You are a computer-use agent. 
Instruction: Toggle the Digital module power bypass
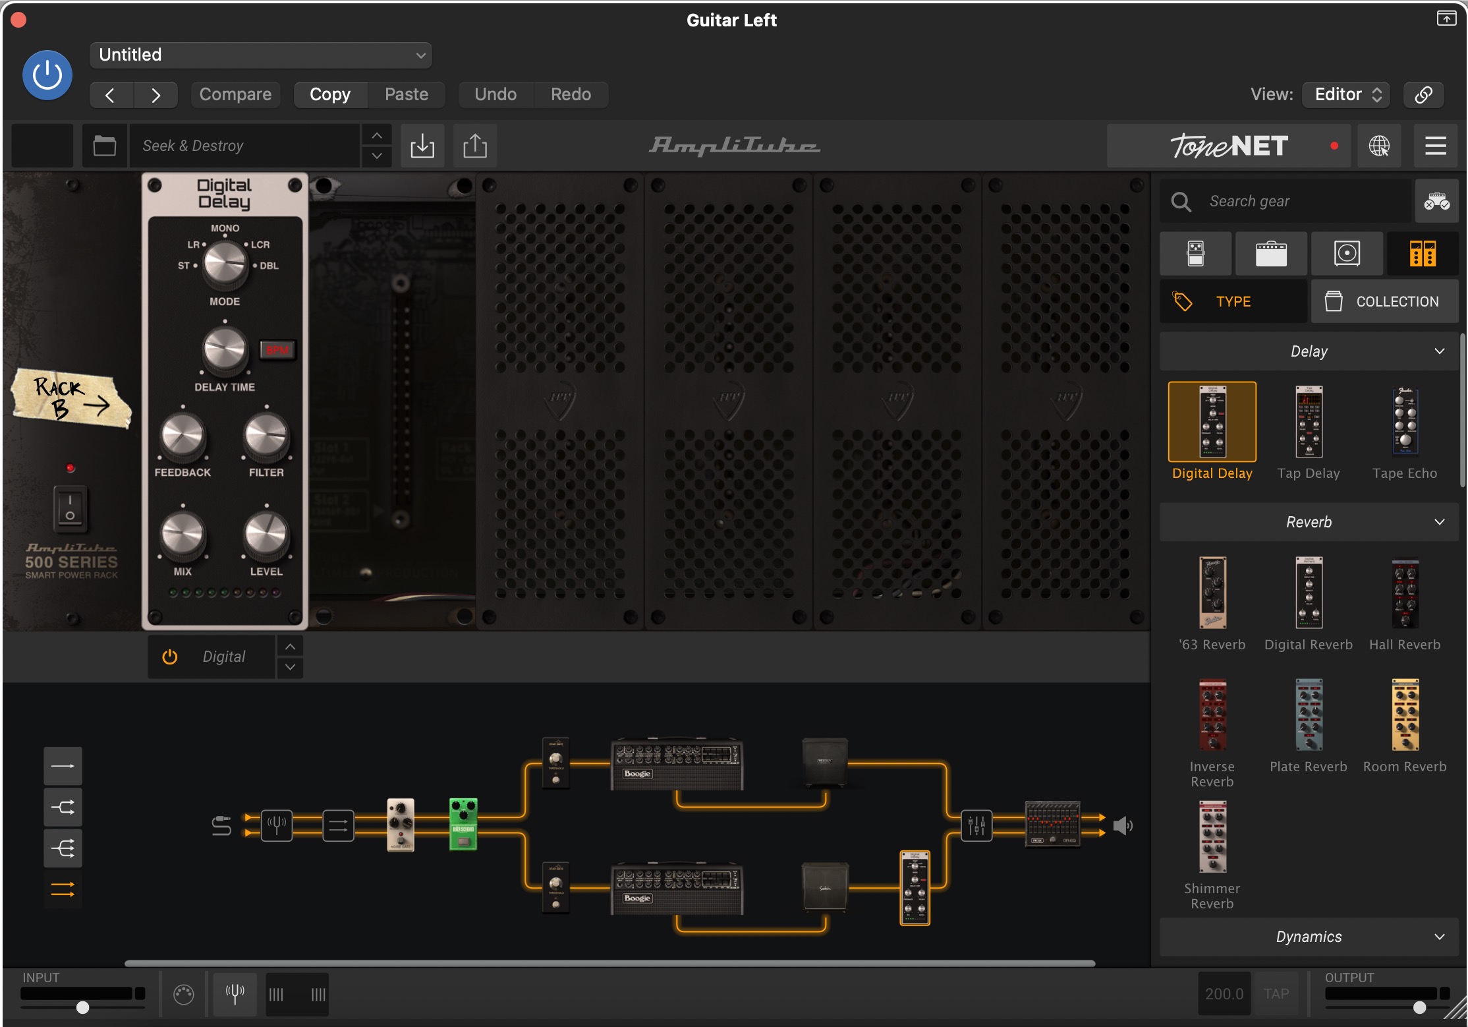pyautogui.click(x=170, y=657)
